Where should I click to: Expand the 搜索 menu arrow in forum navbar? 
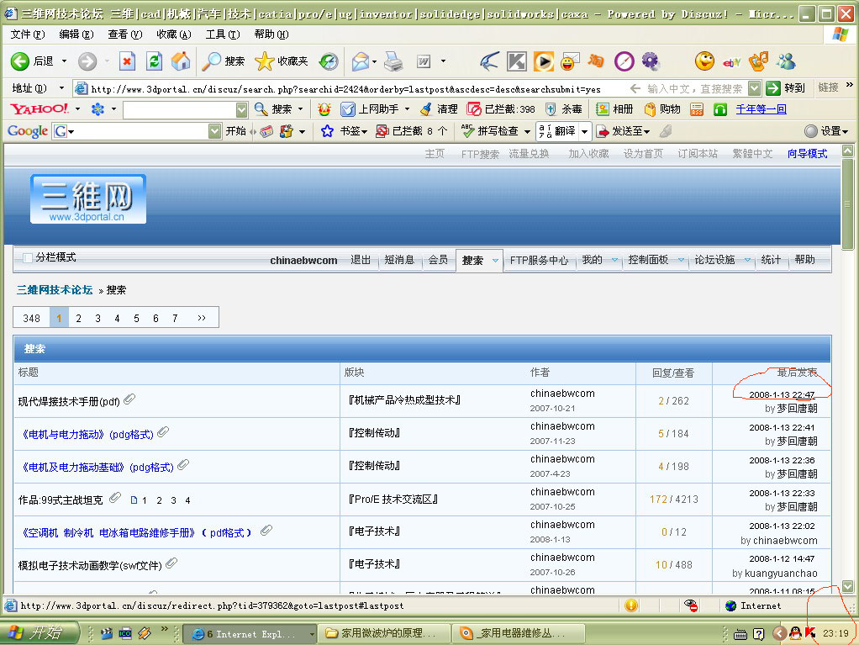[495, 261]
